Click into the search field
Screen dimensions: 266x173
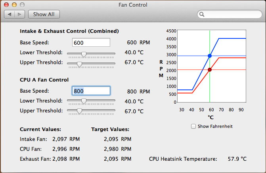pos(230,14)
